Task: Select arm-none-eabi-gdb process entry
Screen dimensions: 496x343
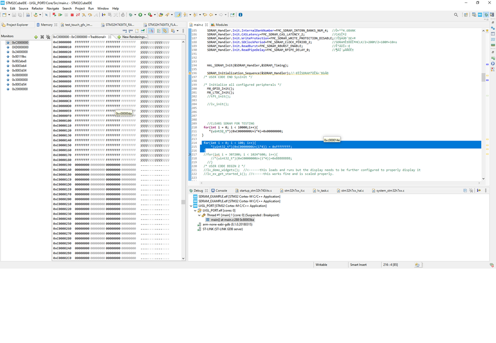Action: [x=225, y=224]
